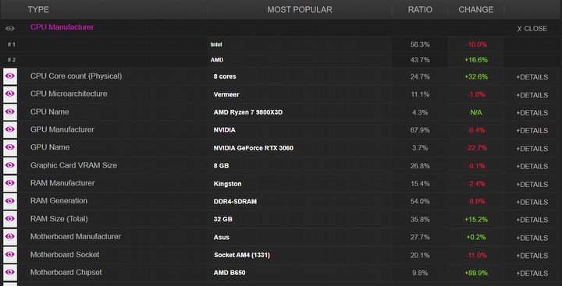Toggle eye icon for CPU Microarchitecture row
562x286 pixels.
(10, 94)
